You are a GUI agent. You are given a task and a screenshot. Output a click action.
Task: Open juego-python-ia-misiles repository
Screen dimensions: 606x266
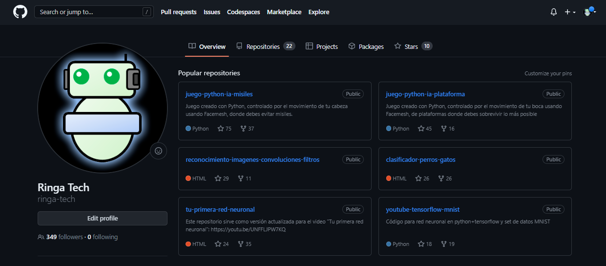point(219,94)
